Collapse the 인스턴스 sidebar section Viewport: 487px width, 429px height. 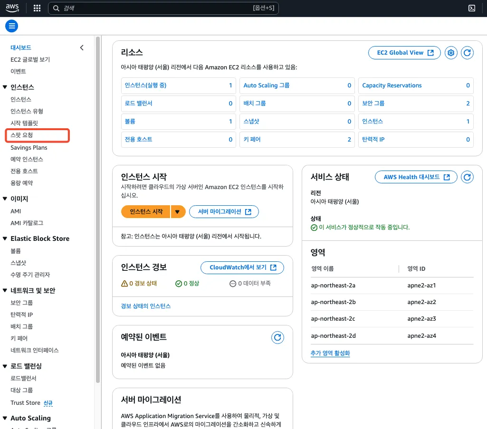[5, 87]
